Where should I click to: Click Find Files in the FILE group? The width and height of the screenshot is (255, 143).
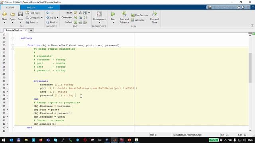click(x=33, y=13)
